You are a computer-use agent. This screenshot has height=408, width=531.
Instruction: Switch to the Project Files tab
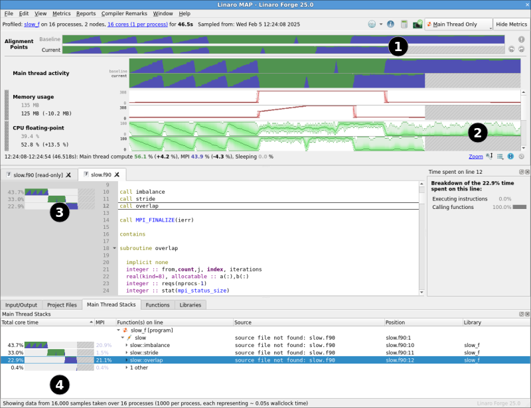(x=62, y=305)
